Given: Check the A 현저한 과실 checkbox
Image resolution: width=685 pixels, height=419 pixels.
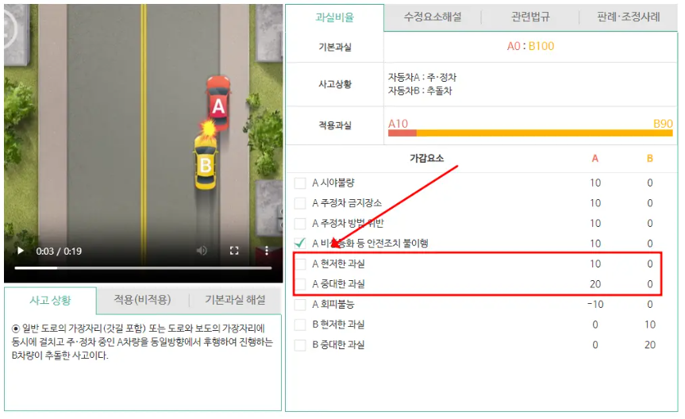Looking at the screenshot, I should coord(300,264).
